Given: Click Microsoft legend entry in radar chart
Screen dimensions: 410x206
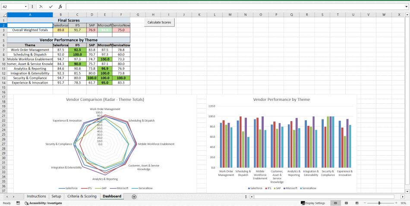Looking at the screenshot, I should pyautogui.click(x=120, y=188).
